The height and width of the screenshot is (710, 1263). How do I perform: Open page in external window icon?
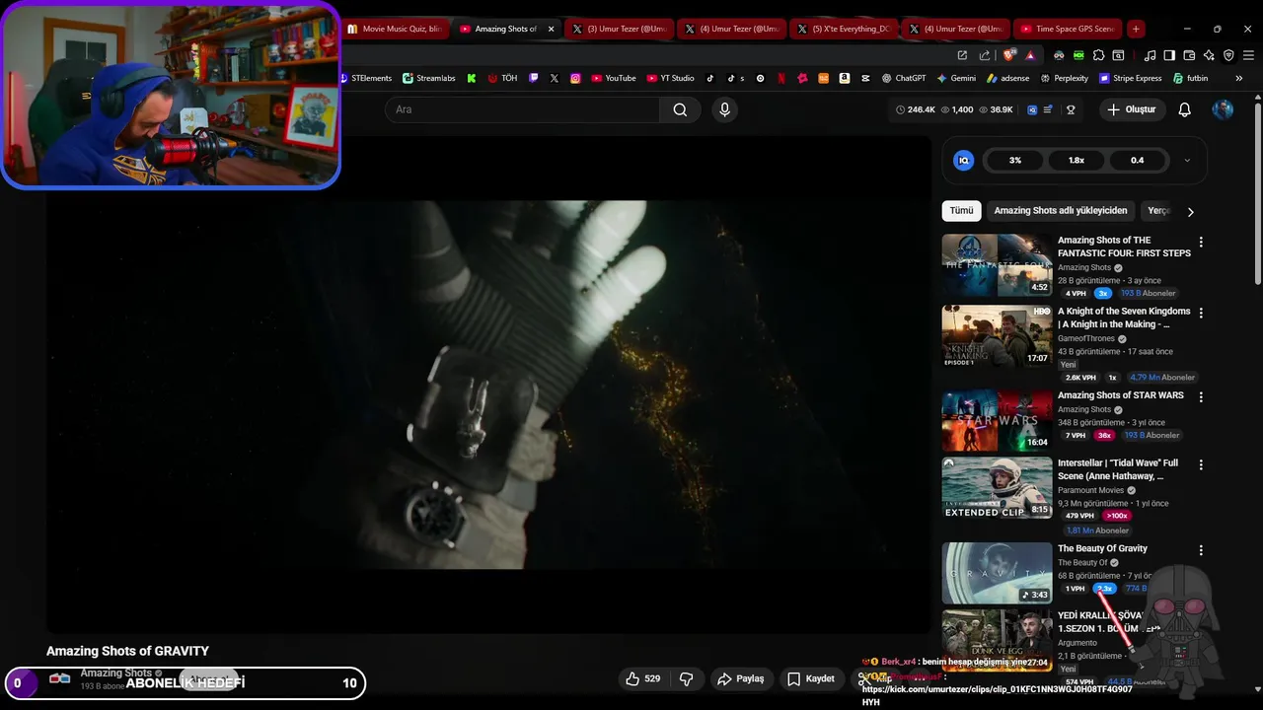click(x=962, y=55)
